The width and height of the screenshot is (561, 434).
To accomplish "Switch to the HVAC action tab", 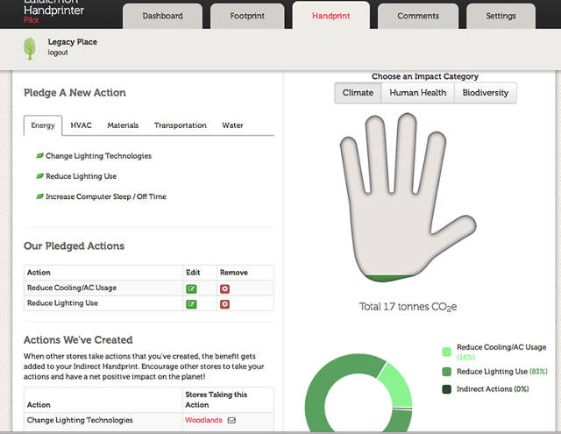I will 81,125.
